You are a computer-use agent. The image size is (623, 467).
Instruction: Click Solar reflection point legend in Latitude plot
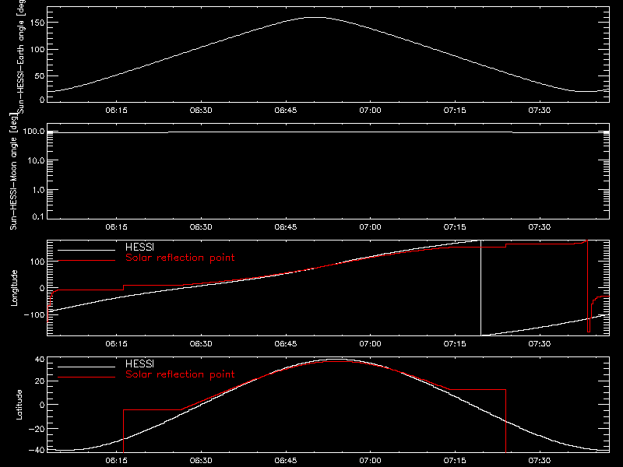180,374
